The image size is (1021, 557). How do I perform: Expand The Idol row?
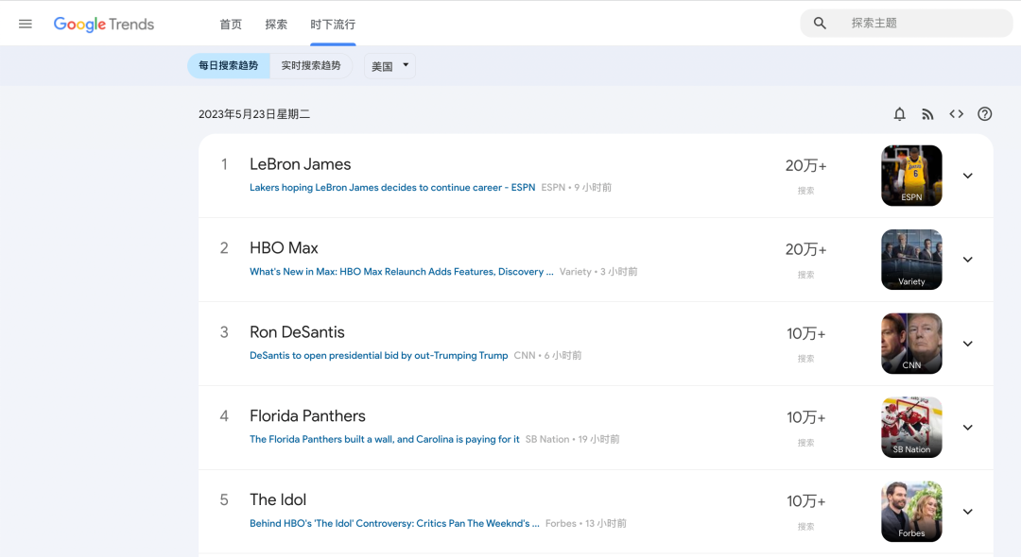point(968,512)
